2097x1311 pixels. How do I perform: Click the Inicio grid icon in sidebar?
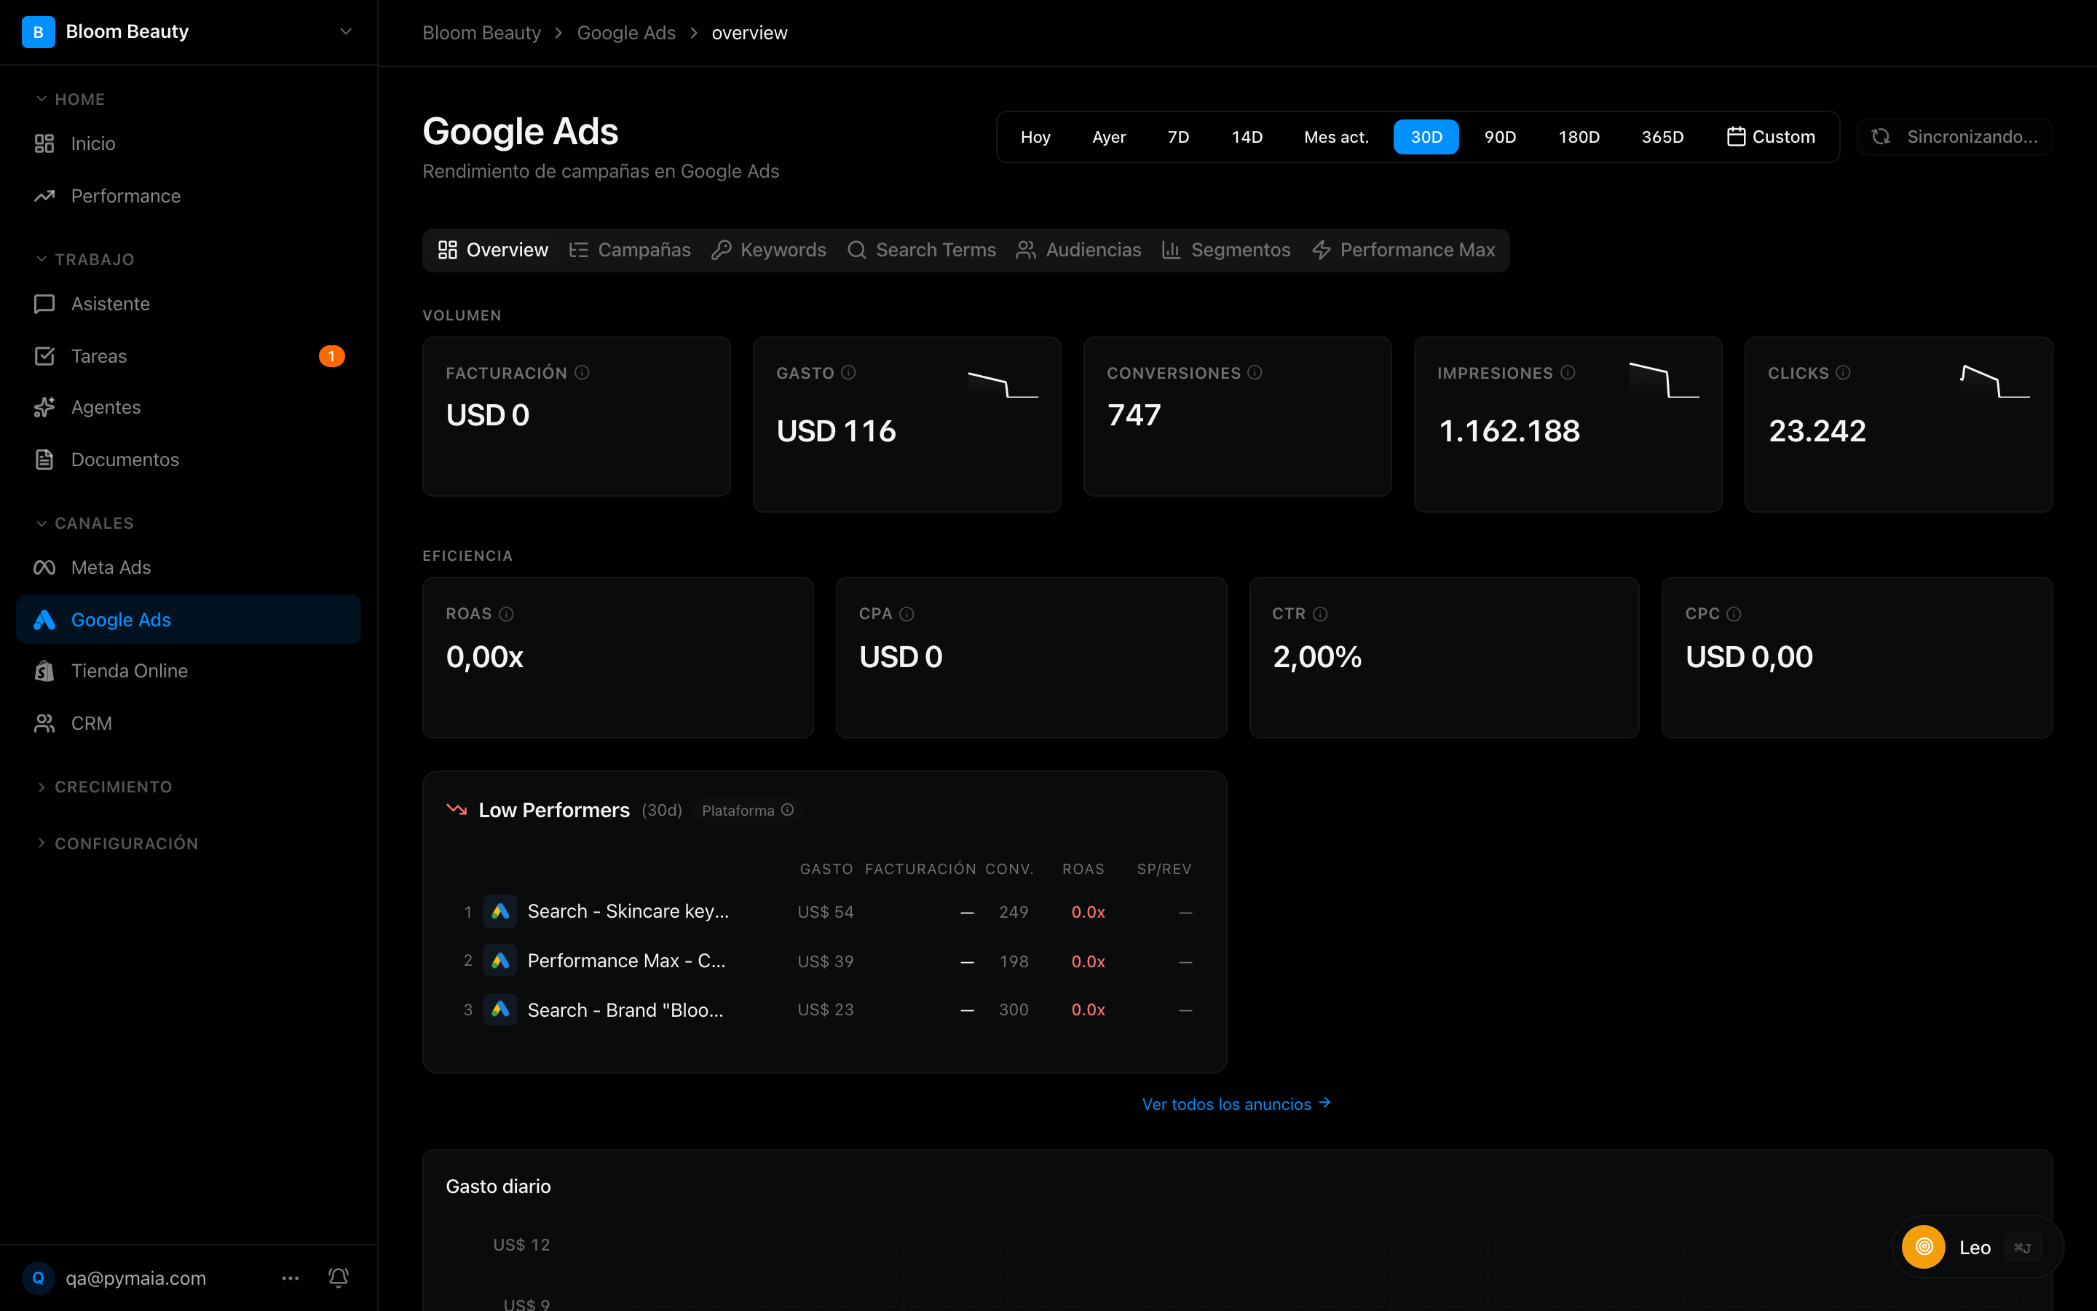coord(44,144)
